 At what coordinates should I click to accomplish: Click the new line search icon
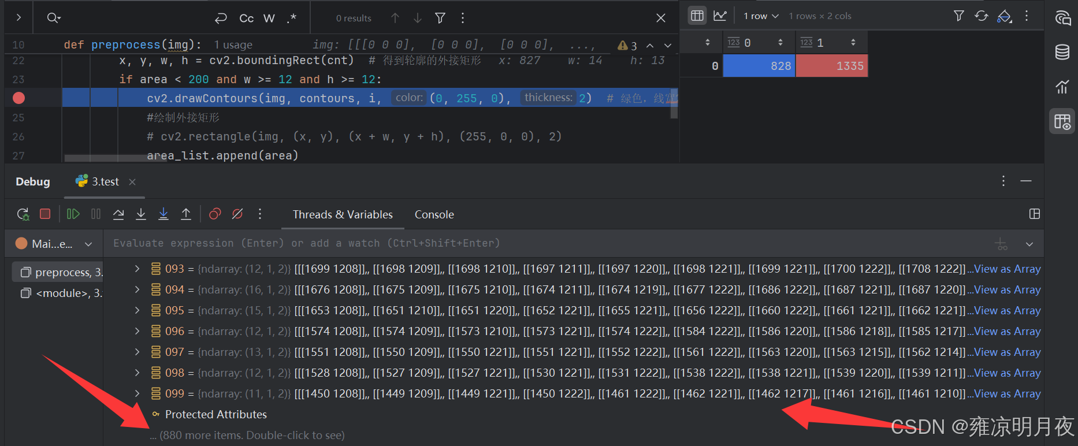pyautogui.click(x=221, y=18)
